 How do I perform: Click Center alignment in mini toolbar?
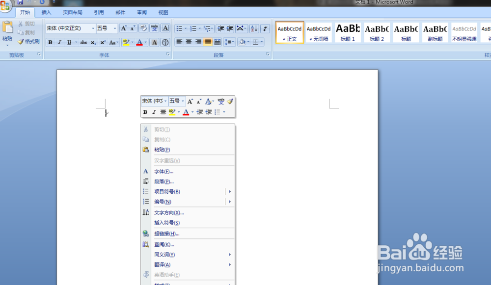[x=163, y=112]
